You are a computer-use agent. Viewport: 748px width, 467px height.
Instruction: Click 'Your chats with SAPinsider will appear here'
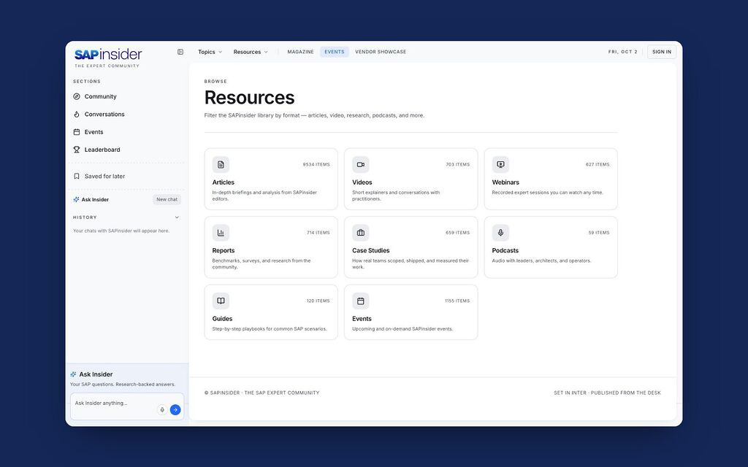[121, 231]
